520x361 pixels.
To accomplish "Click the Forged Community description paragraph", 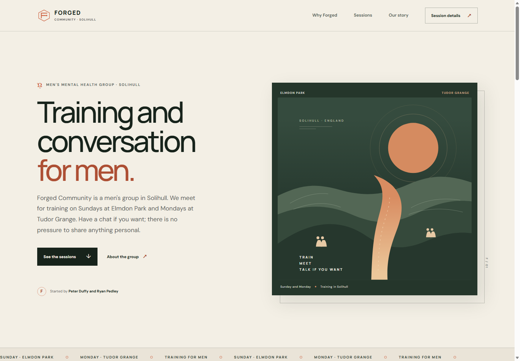I will coord(116,214).
